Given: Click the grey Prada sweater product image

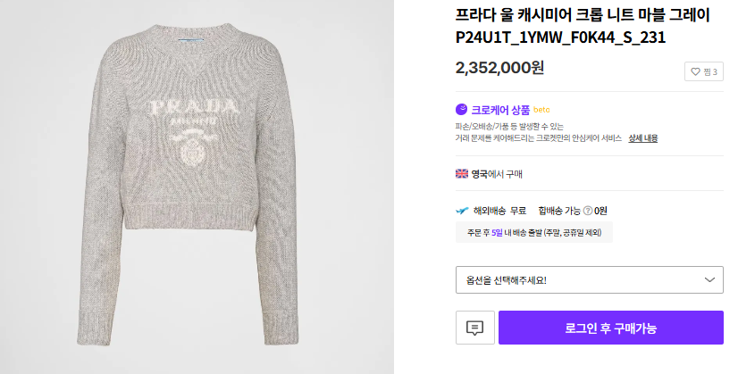Looking at the screenshot, I should (189, 184).
